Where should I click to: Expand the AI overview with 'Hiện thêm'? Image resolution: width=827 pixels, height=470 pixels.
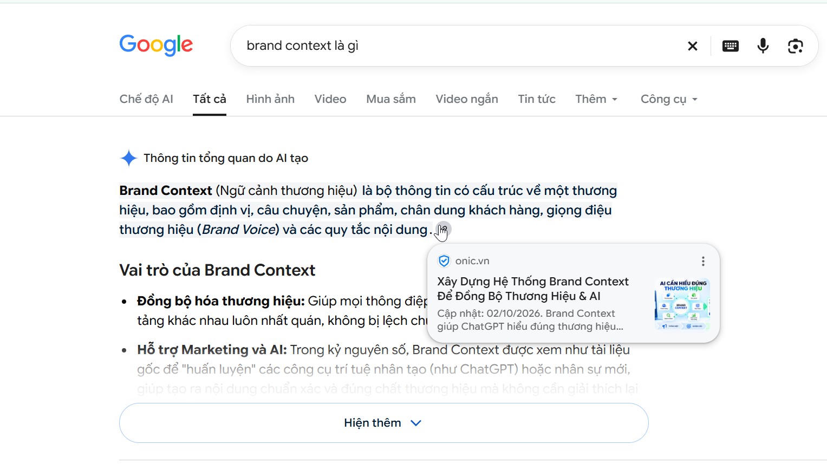[383, 423]
